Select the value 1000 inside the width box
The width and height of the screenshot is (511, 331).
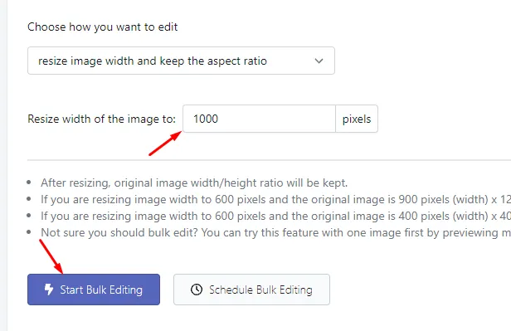206,119
